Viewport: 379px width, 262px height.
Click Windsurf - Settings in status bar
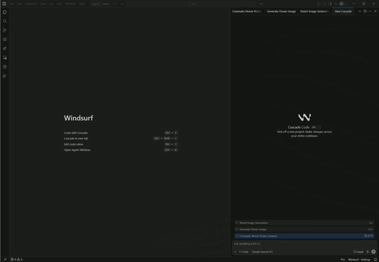point(359,260)
